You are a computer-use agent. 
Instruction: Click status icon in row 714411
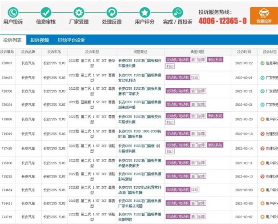(x=263, y=203)
